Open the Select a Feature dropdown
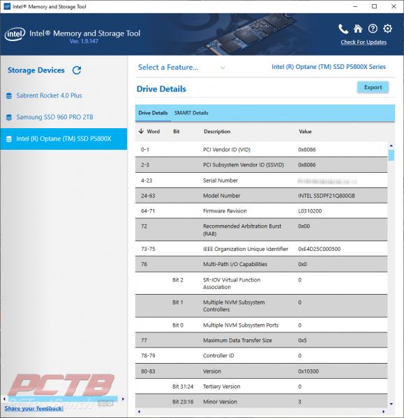404x418 pixels. tap(181, 67)
